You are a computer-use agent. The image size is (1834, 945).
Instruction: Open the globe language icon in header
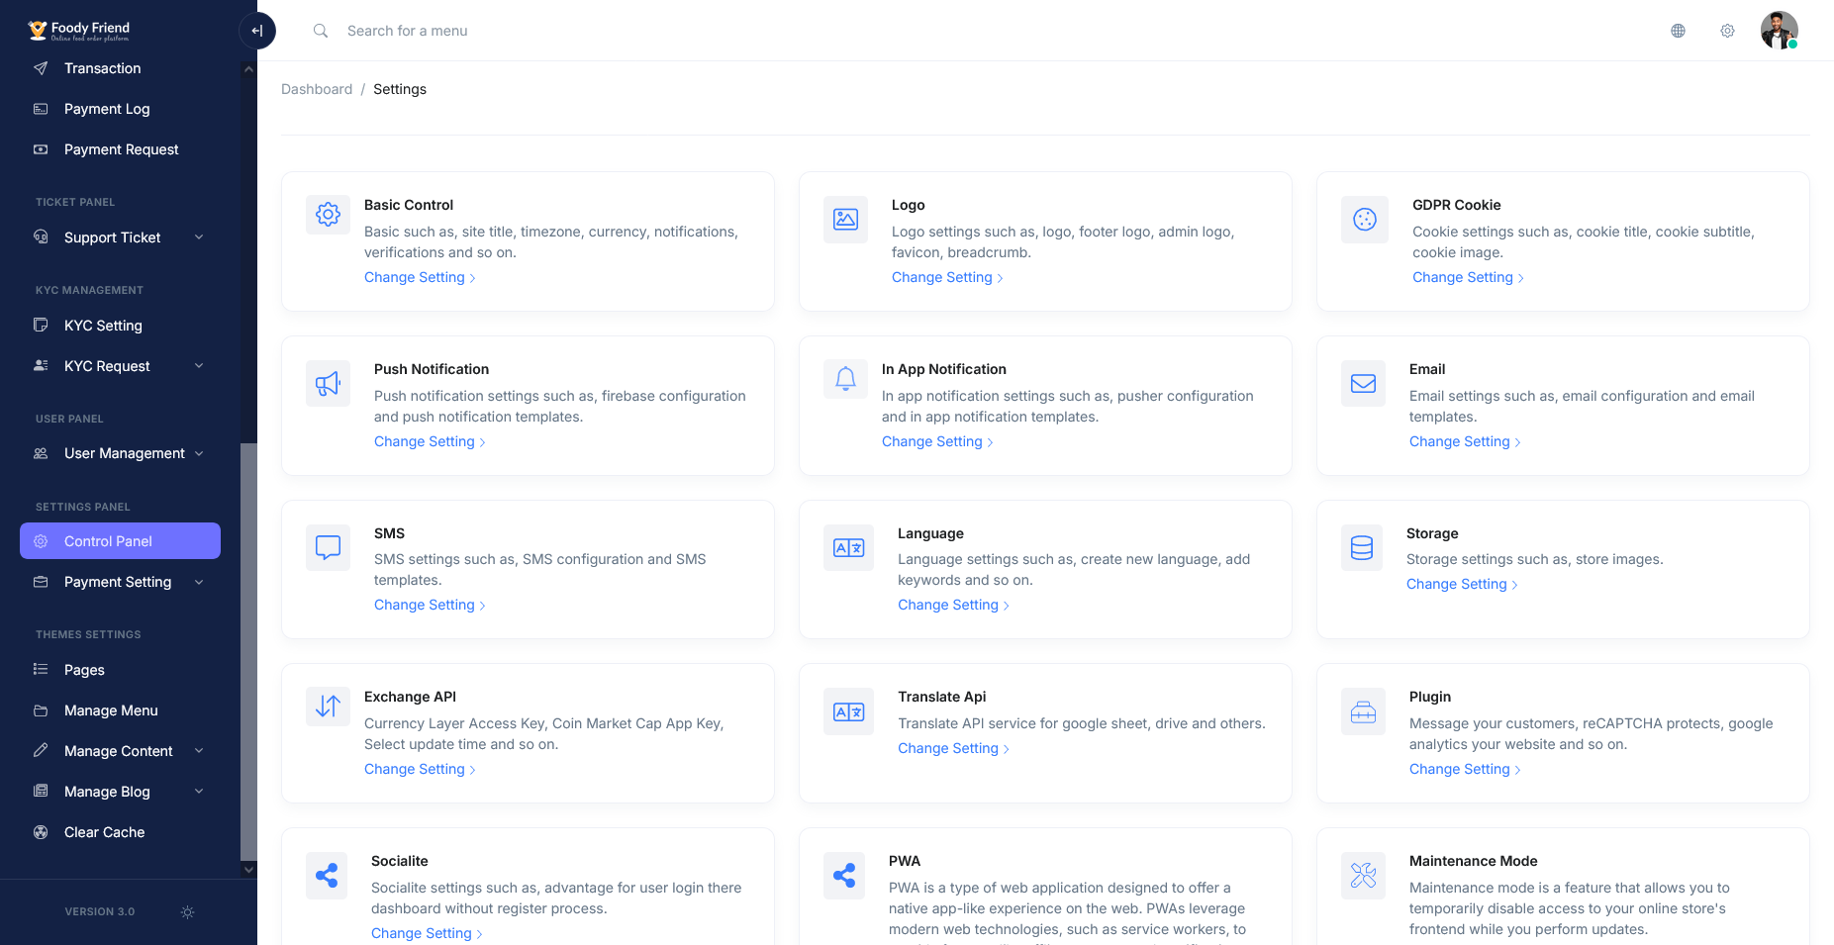tap(1678, 31)
